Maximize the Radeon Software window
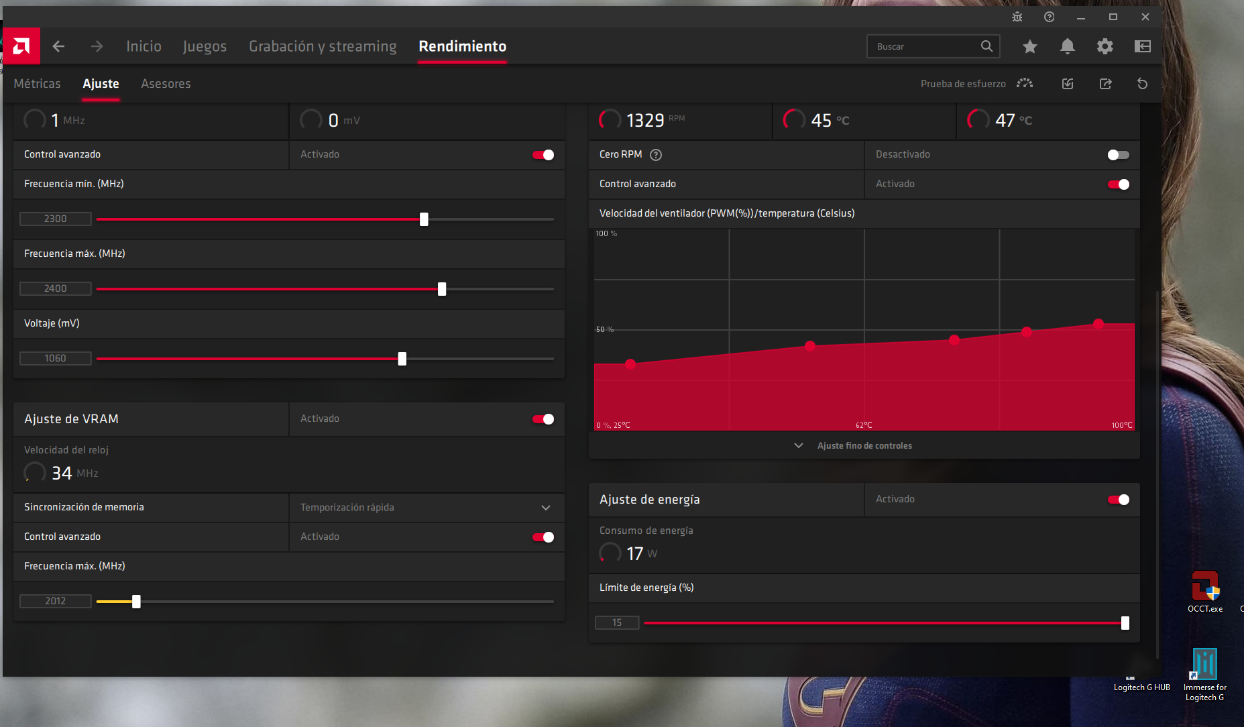 1113,17
